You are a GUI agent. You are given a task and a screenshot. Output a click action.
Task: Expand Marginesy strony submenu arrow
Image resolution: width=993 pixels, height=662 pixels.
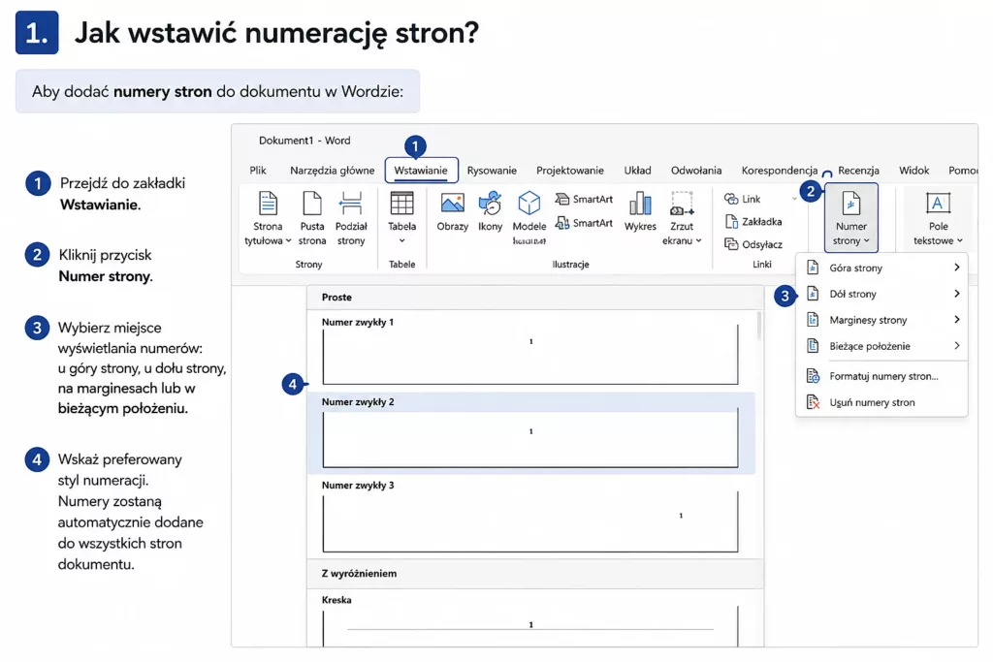pyautogui.click(x=957, y=320)
